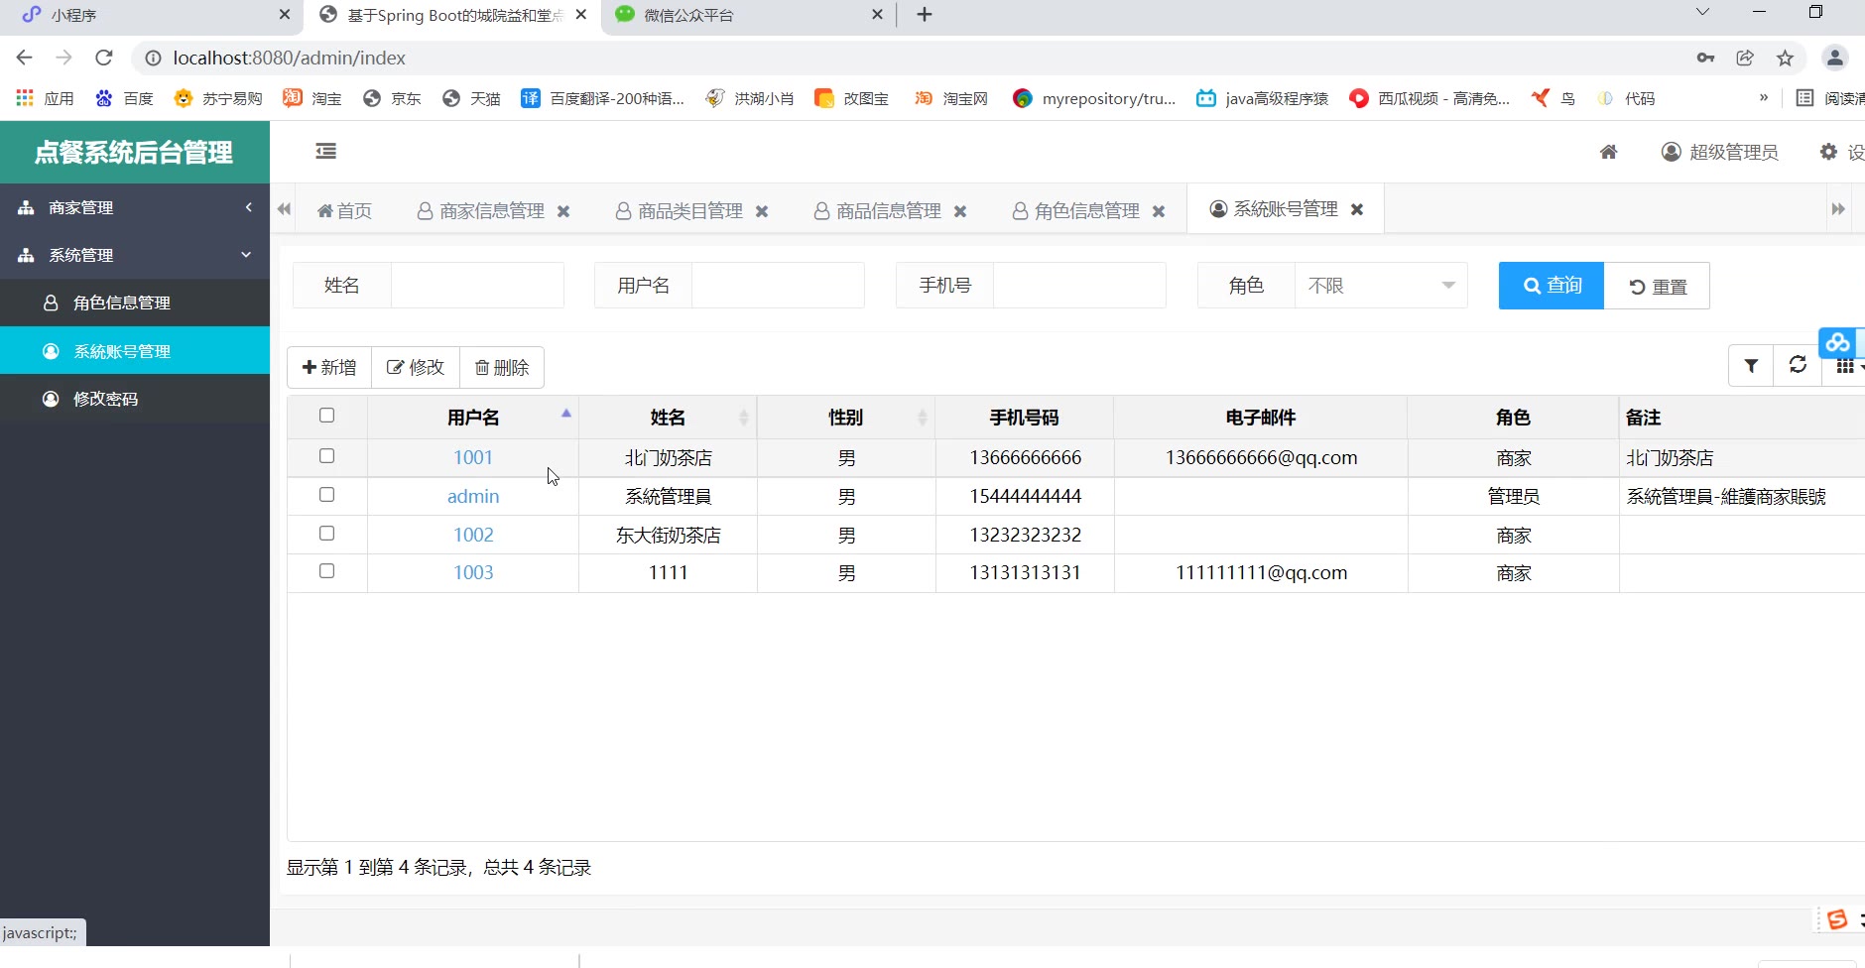
Task: Expand the 商家管理 sidebar menu
Action: coord(135,207)
